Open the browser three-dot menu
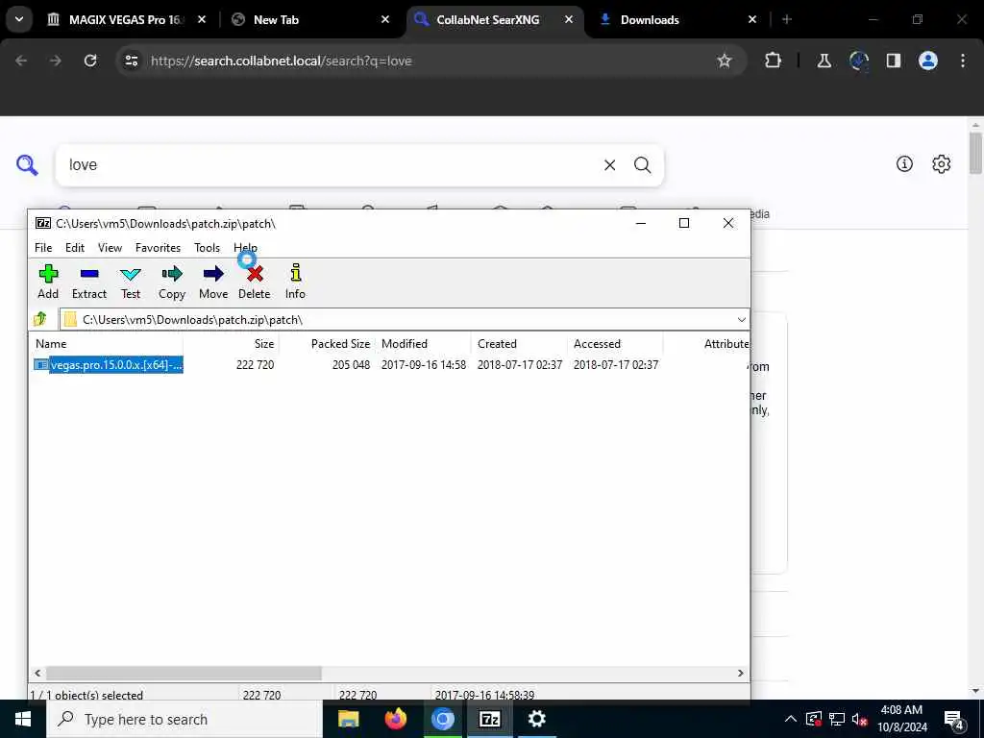Image resolution: width=984 pixels, height=738 pixels. tap(963, 61)
